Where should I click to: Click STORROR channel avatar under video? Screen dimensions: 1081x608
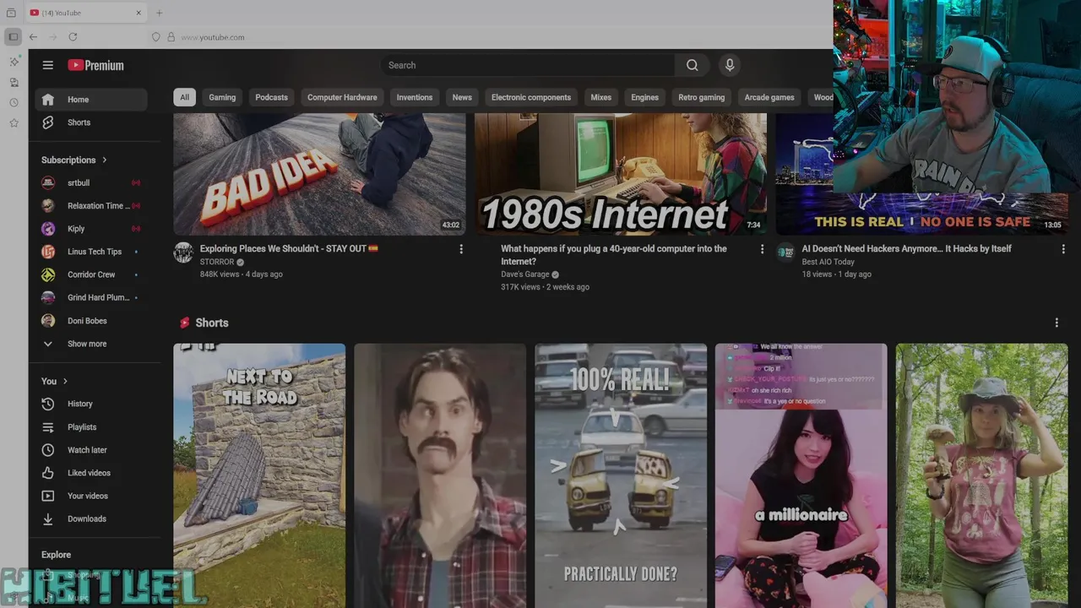pos(183,252)
